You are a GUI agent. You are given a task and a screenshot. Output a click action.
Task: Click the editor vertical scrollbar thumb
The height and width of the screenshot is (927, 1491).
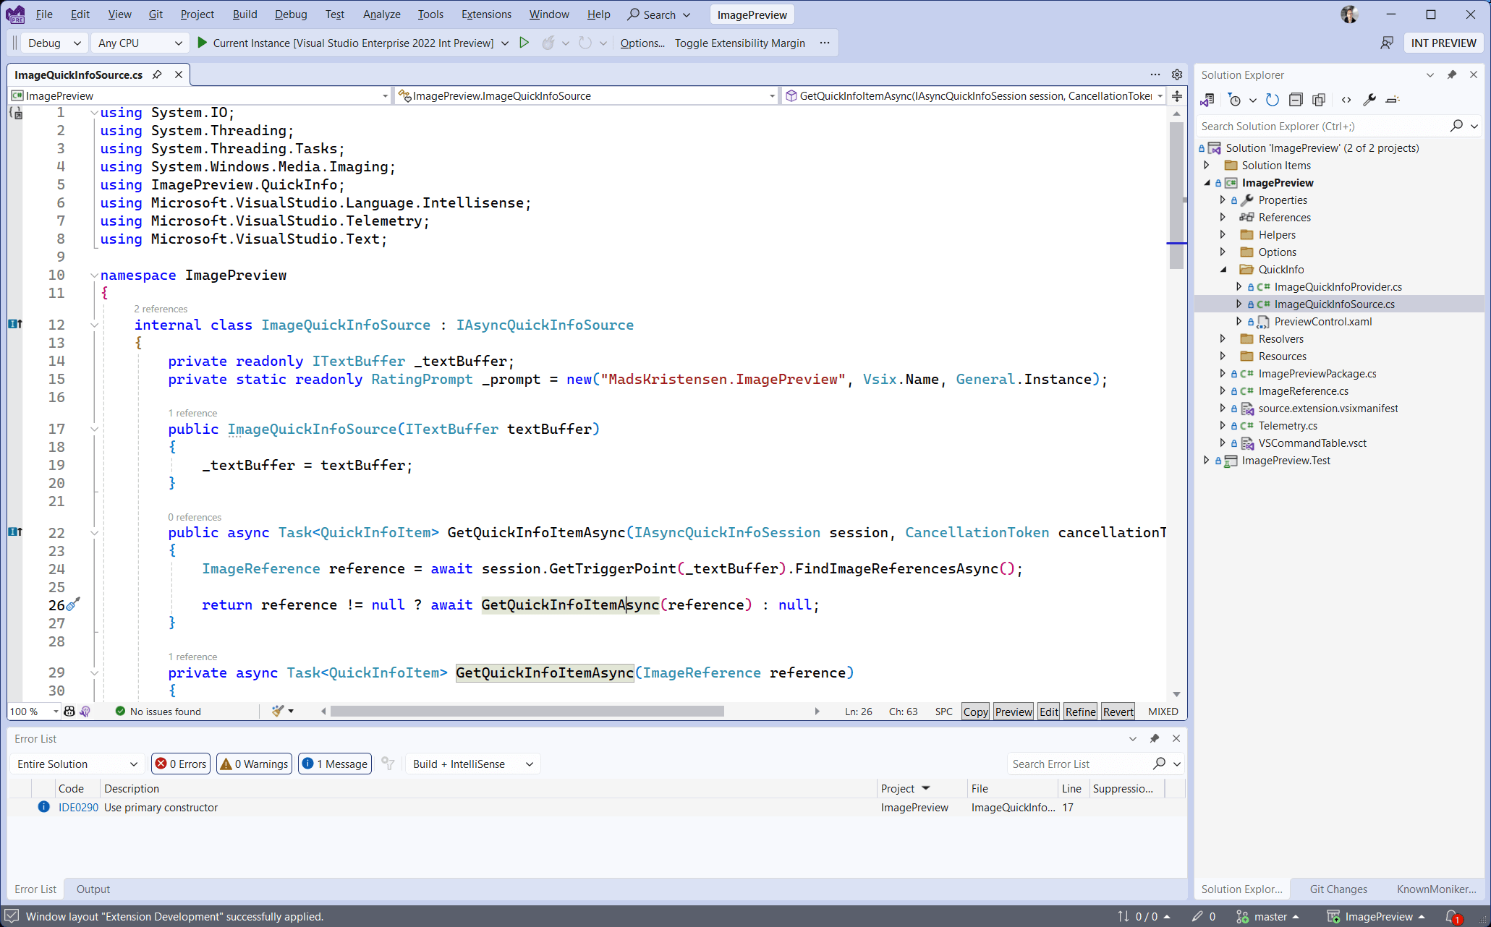1176,195
